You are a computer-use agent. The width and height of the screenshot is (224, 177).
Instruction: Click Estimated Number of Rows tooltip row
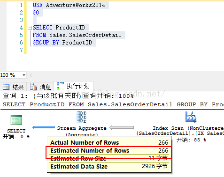(x=109, y=150)
